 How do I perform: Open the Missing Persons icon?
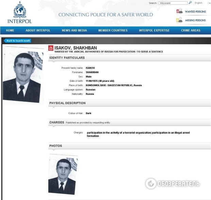coord(179,20)
